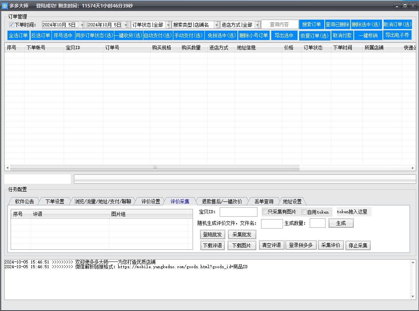Click the log panel scroll-down arrow

coord(413,296)
